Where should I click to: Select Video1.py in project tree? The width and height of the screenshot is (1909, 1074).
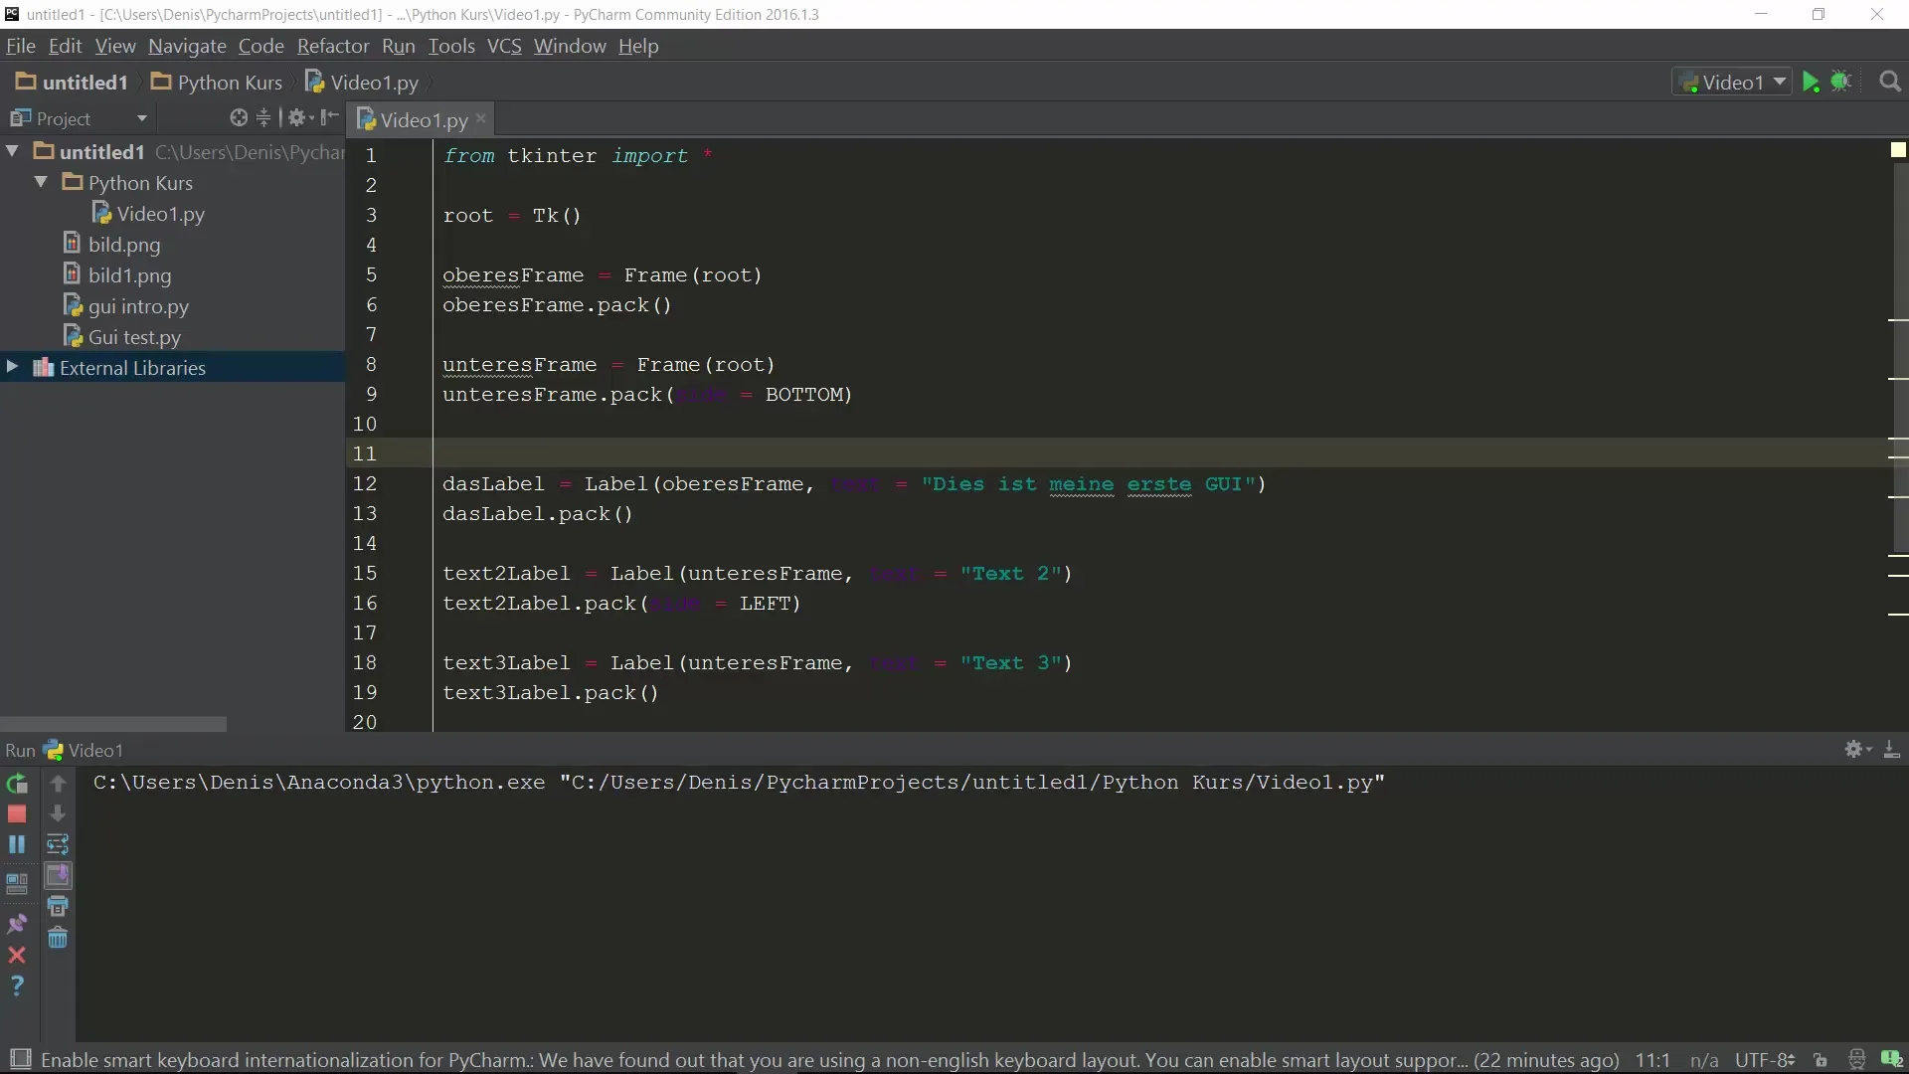pos(149,214)
